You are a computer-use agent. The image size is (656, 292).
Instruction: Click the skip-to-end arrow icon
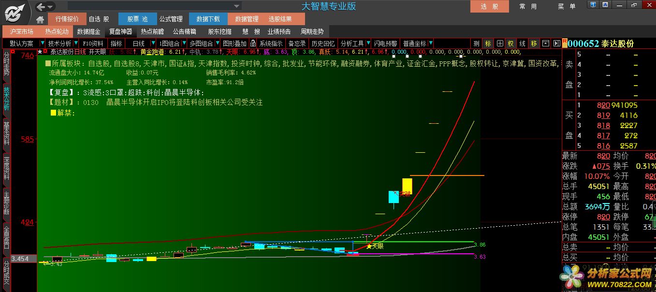556,44
